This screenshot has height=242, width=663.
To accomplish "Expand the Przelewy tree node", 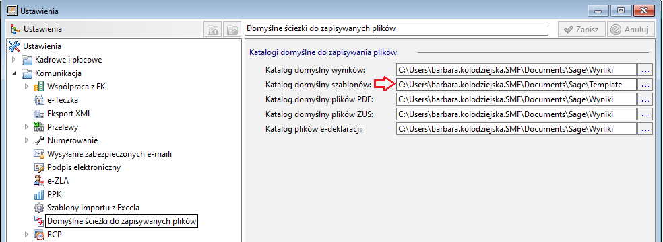I will pyautogui.click(x=26, y=127).
